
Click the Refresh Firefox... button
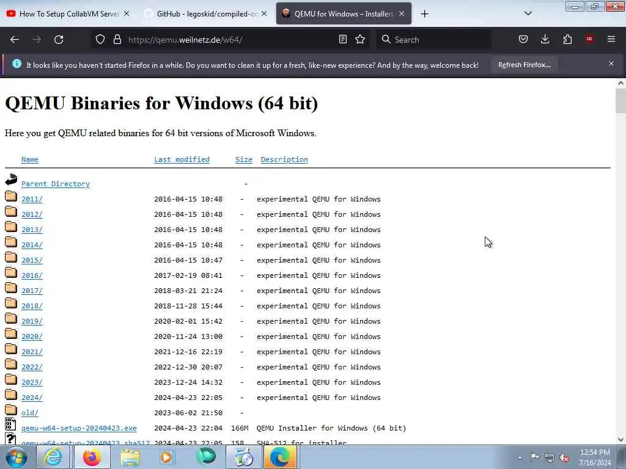pos(524,65)
